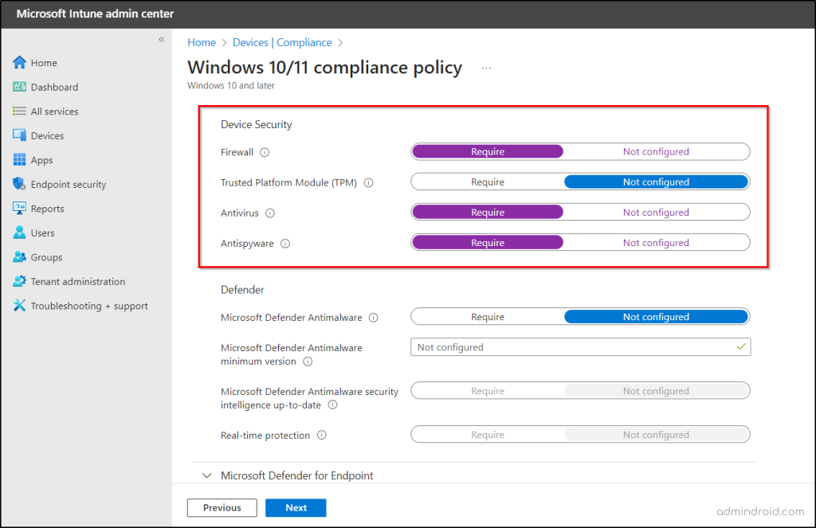Set Trusted Platform Module (TPM) to Require
This screenshot has width=816, height=528.
(488, 182)
